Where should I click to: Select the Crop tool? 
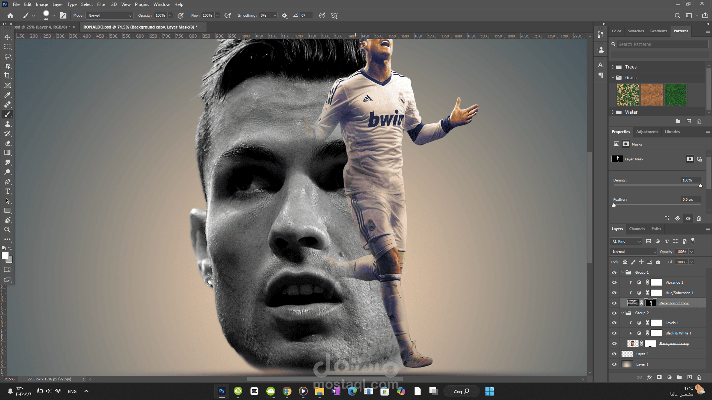[7, 76]
